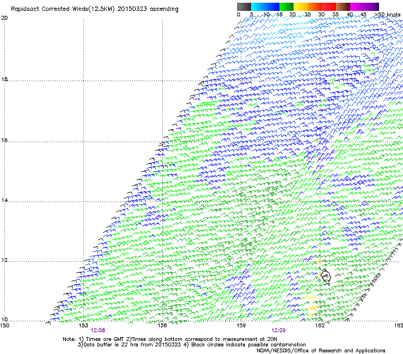The height and width of the screenshot is (354, 403).
Task: Select the gray 0-5 knot legend segment
Action: tap(244, 7)
